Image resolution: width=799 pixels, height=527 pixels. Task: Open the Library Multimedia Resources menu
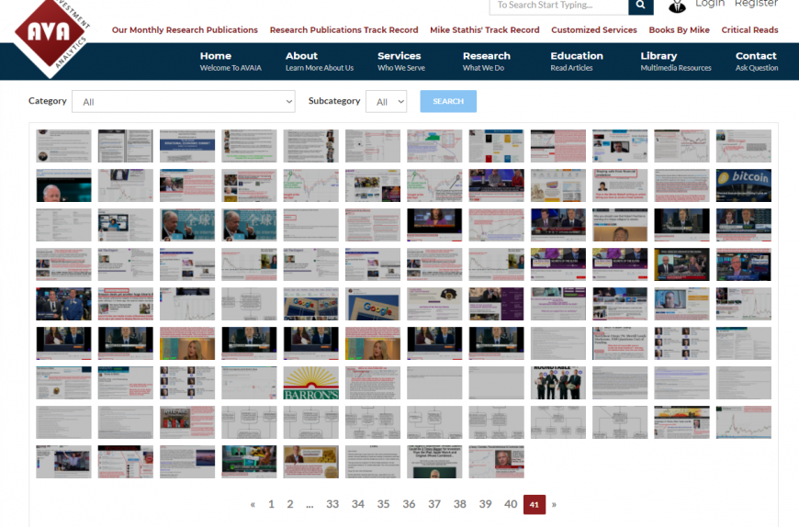click(675, 61)
